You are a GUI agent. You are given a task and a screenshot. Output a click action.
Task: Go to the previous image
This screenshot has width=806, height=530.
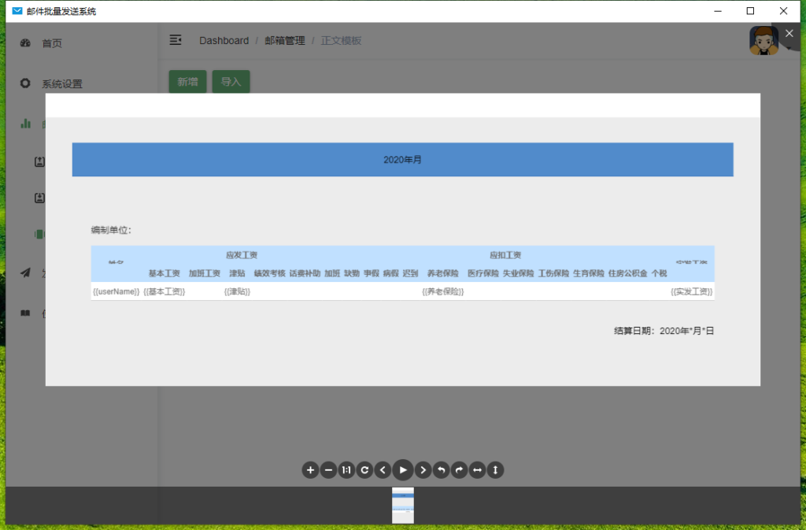click(383, 470)
